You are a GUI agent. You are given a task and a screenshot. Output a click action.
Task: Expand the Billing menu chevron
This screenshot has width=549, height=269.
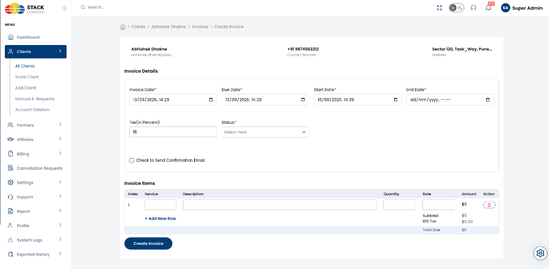tap(60, 153)
